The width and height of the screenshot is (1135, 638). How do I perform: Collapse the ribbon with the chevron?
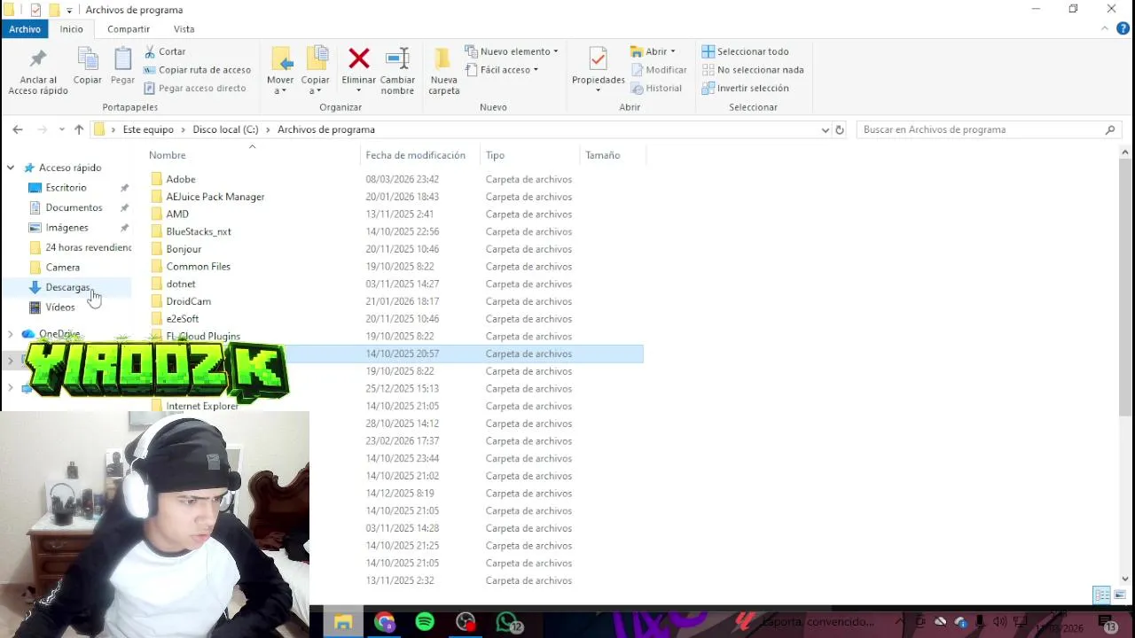click(1105, 29)
